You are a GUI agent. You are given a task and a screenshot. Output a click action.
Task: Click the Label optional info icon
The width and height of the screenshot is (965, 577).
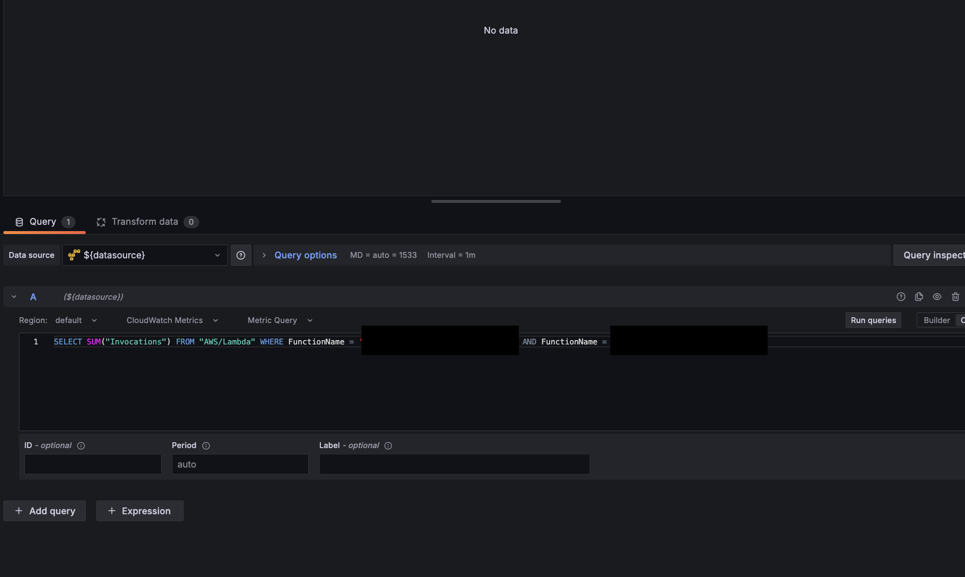[388, 446]
